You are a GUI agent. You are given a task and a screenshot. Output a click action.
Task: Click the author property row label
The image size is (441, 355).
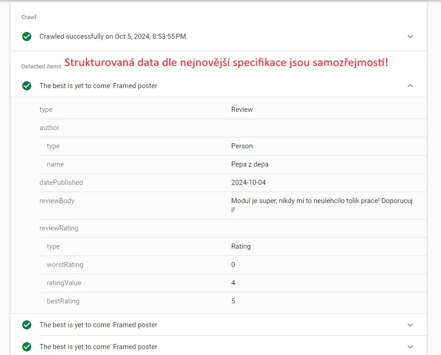click(49, 128)
